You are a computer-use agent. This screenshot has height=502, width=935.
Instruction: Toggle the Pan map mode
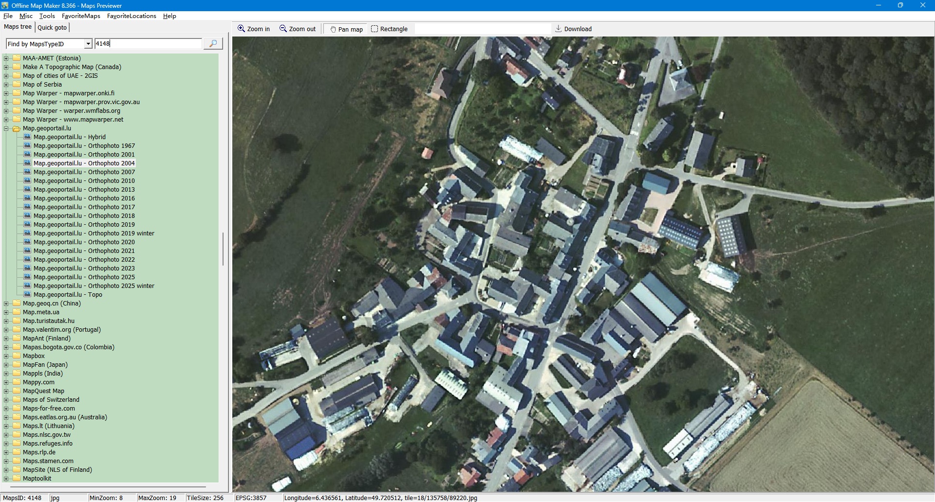(346, 29)
